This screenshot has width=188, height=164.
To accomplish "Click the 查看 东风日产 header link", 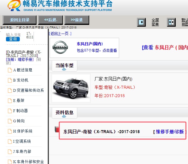I will coord(165,47).
